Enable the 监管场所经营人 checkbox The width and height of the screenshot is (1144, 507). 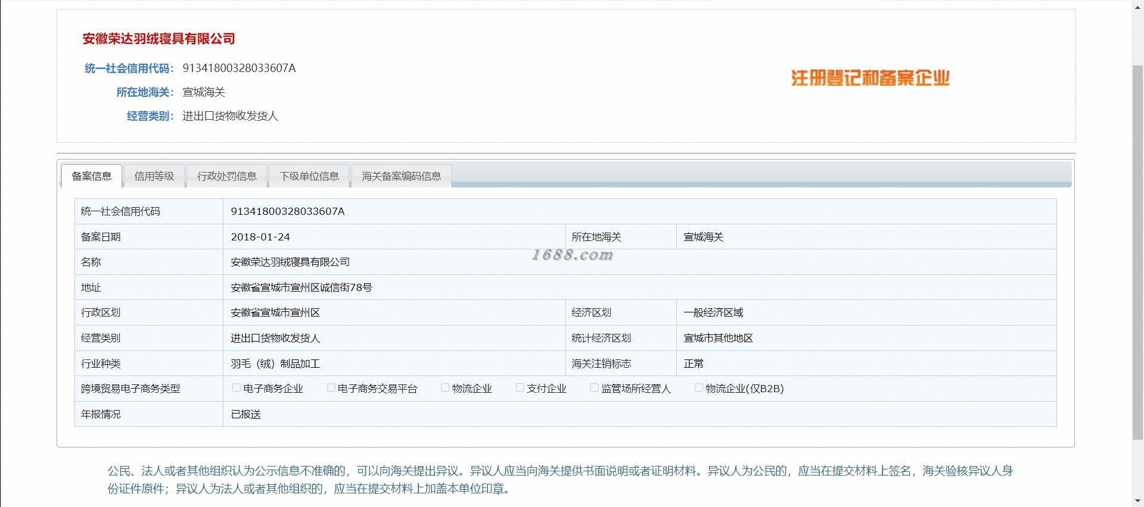click(594, 388)
